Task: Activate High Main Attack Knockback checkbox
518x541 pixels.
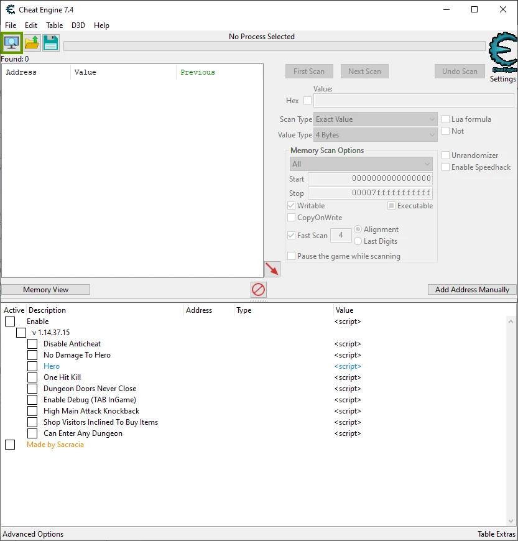Action: [x=32, y=411]
